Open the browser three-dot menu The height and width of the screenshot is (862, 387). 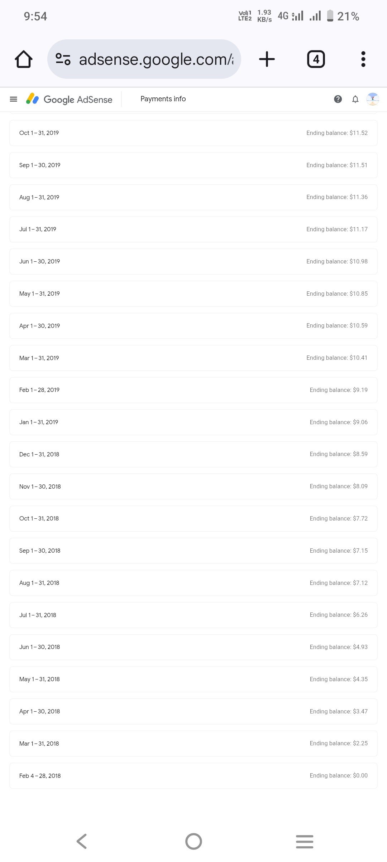[x=363, y=59]
